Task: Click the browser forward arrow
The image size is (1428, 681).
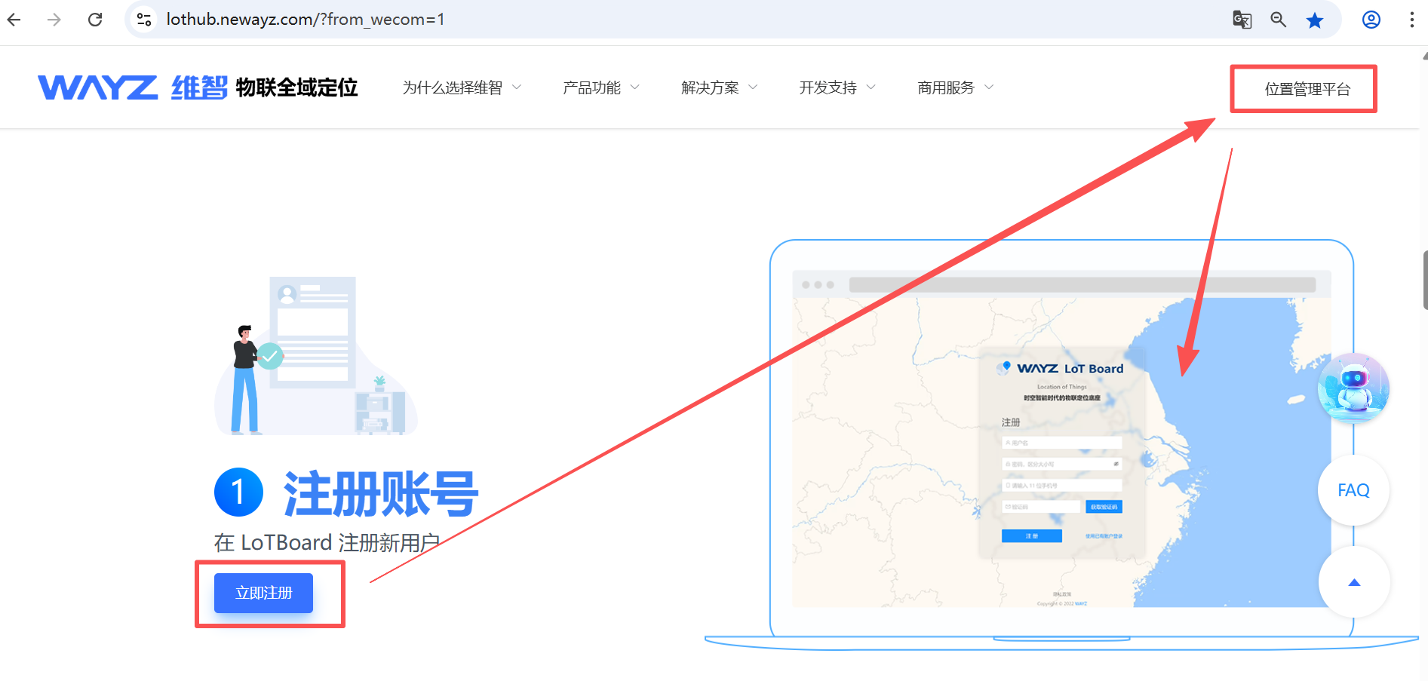Action: click(x=54, y=20)
